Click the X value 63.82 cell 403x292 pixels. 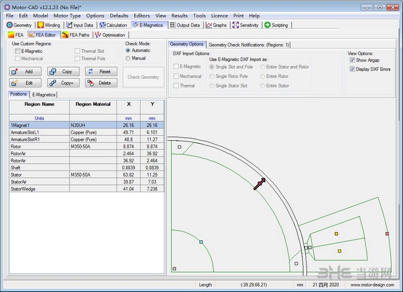(128, 175)
